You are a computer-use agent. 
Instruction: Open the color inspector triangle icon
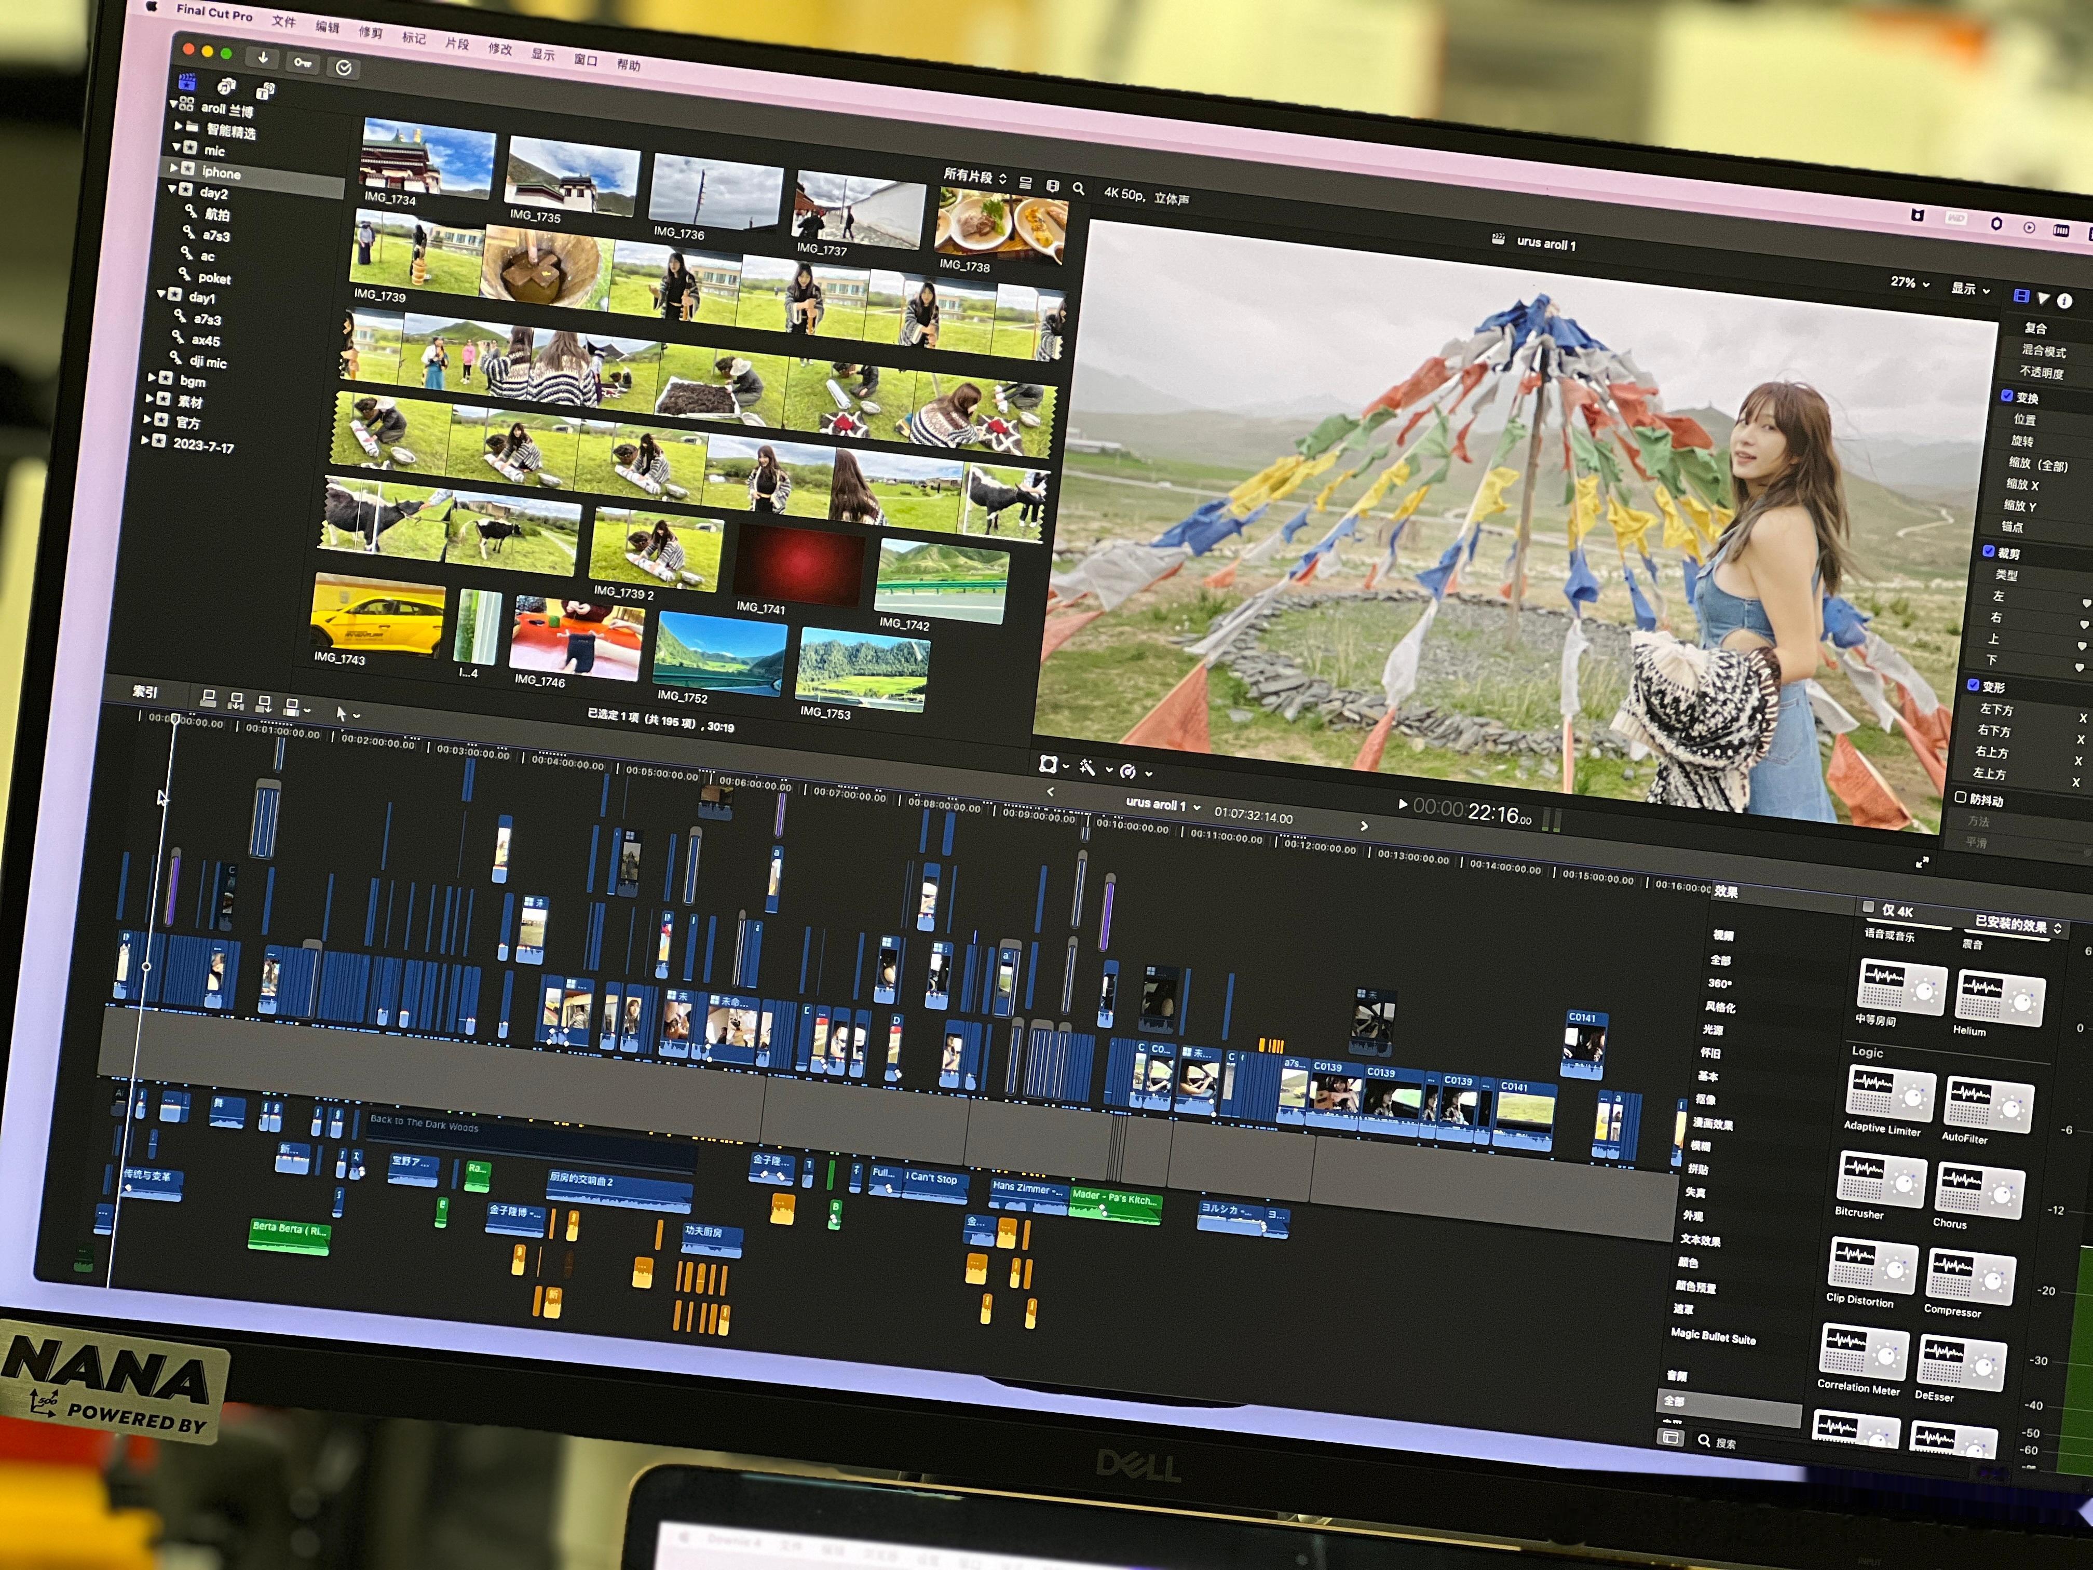[x=2043, y=299]
